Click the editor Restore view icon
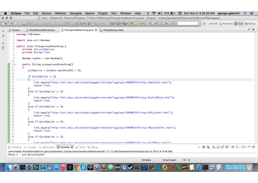 click(x=254, y=30)
